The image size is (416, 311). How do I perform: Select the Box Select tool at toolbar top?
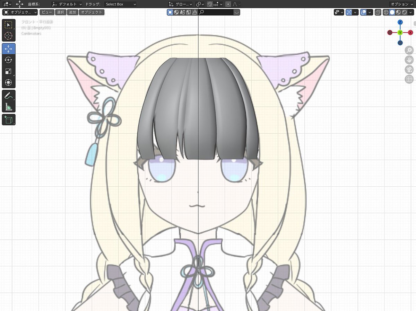(x=8, y=25)
